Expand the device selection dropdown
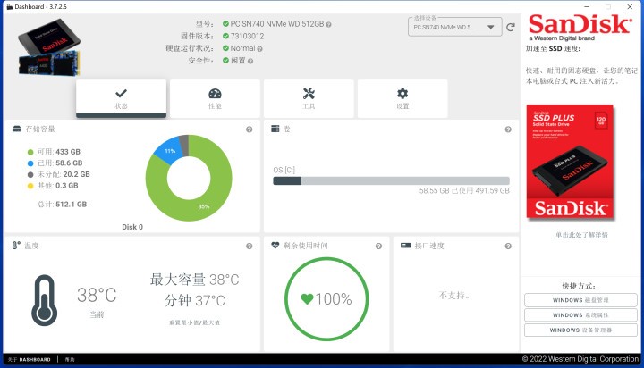 click(x=454, y=27)
